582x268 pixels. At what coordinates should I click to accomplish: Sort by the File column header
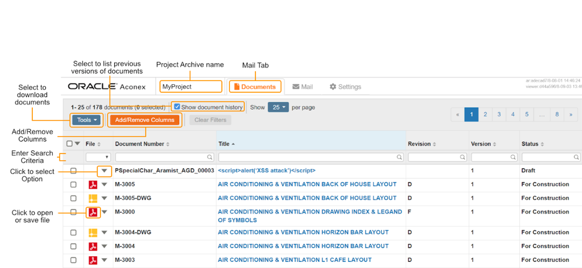point(93,144)
